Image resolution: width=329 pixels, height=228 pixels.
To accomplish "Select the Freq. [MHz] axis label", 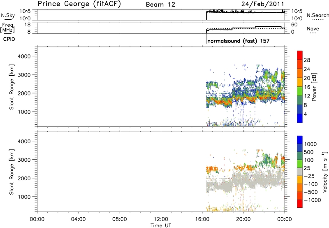I will [7, 28].
